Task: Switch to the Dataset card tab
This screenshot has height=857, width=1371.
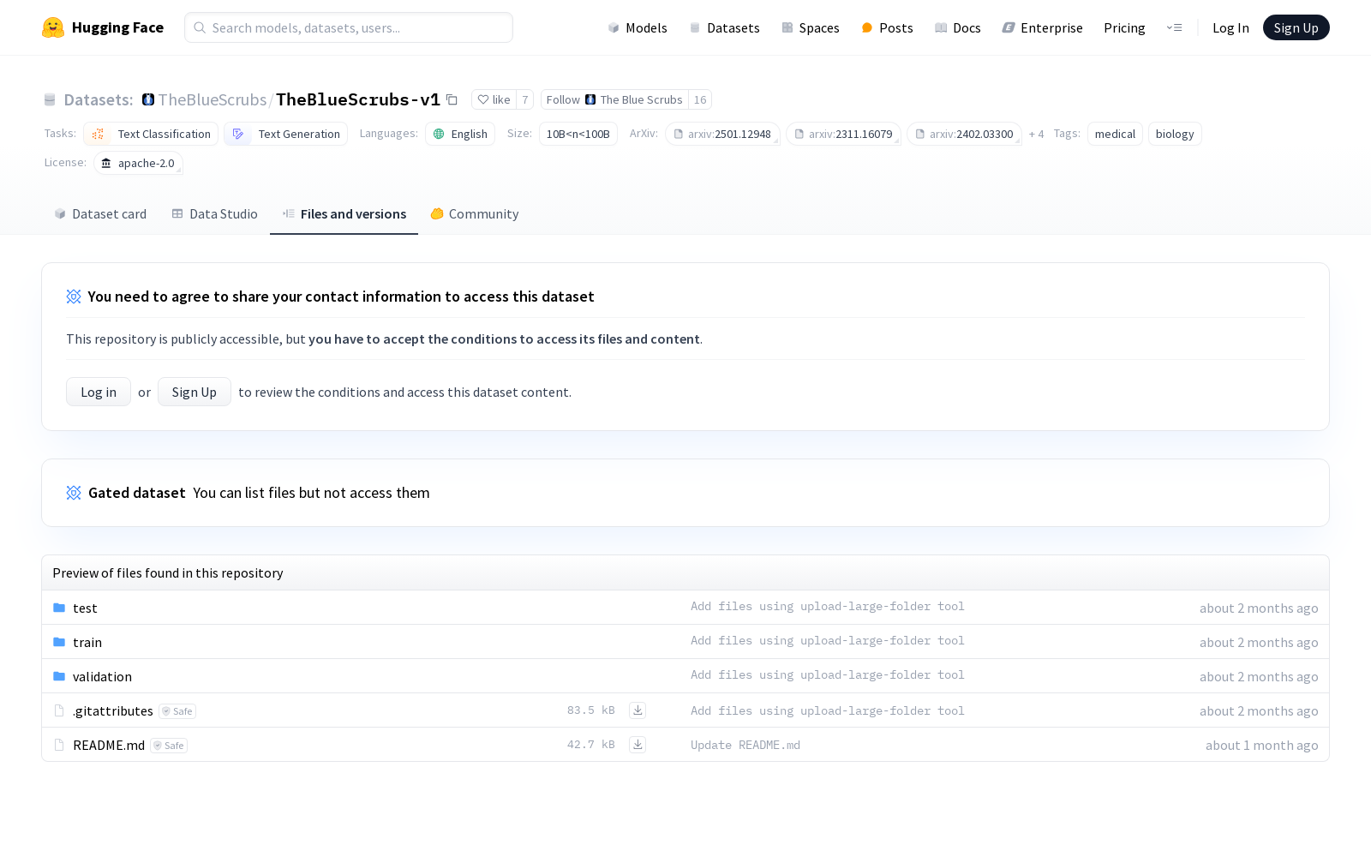Action: (x=100, y=213)
